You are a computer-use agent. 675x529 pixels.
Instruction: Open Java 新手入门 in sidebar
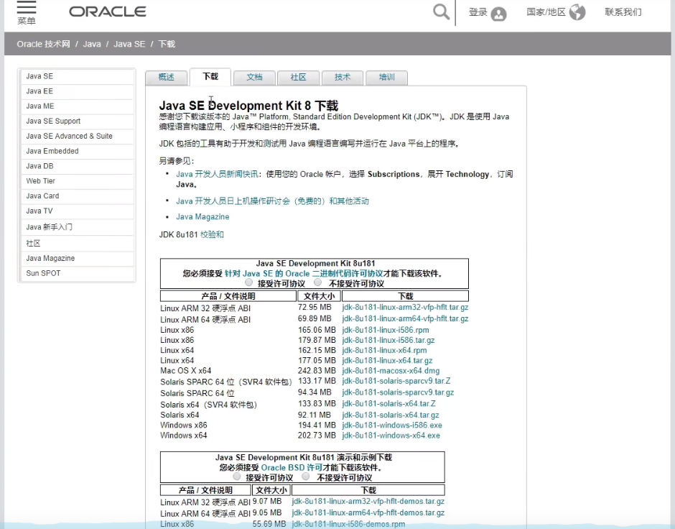click(78, 227)
